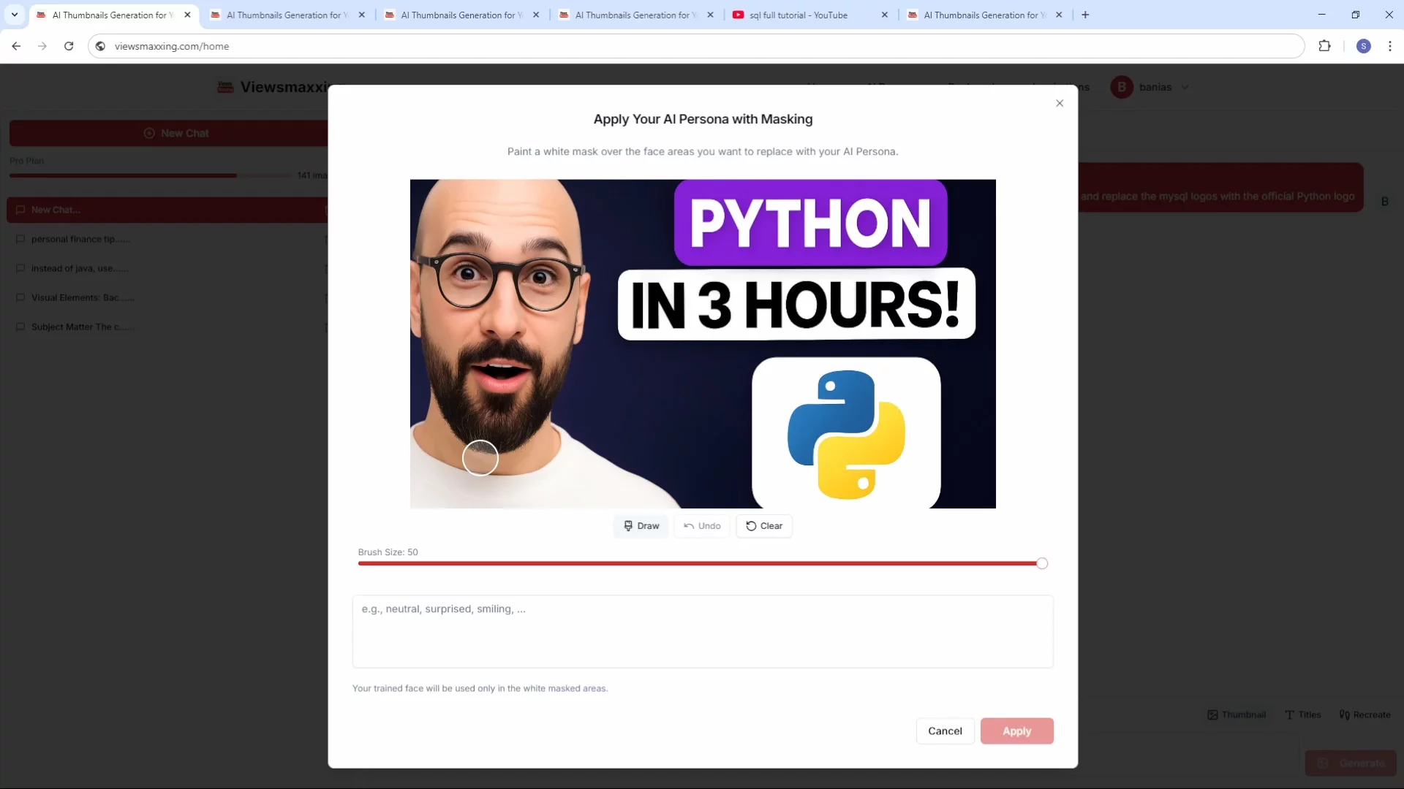Click the Draw brush tool button

point(641,526)
